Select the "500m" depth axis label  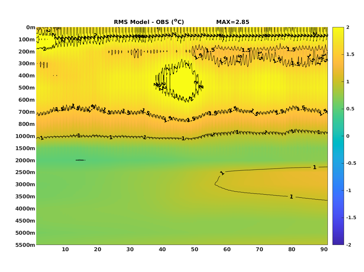[x=27, y=88]
